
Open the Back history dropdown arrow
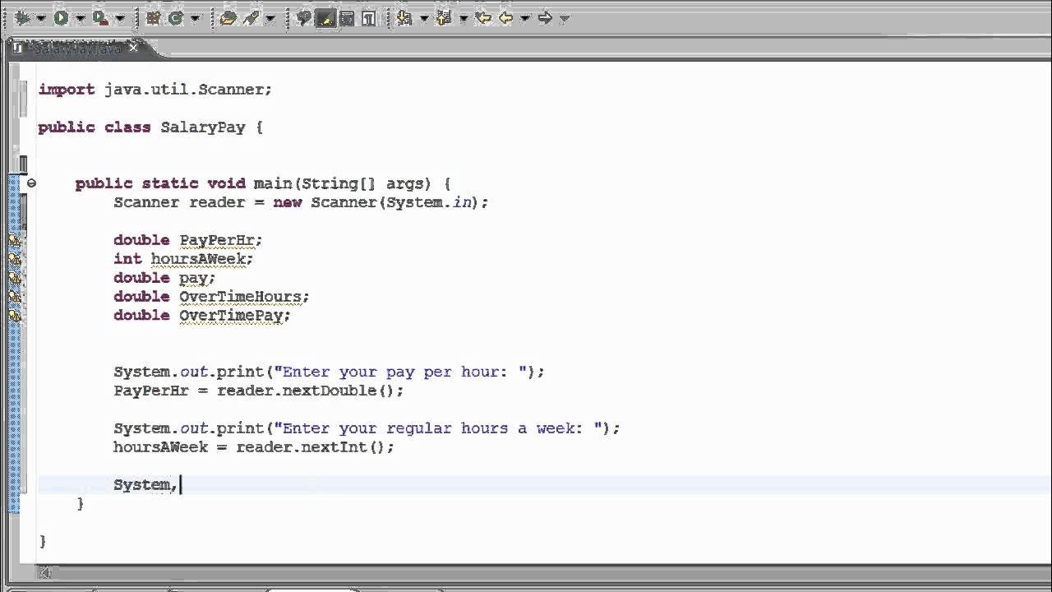[x=524, y=18]
